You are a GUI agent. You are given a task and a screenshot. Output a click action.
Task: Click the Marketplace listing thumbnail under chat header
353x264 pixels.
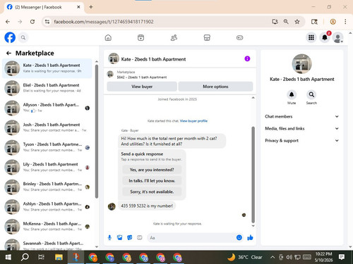point(110,75)
